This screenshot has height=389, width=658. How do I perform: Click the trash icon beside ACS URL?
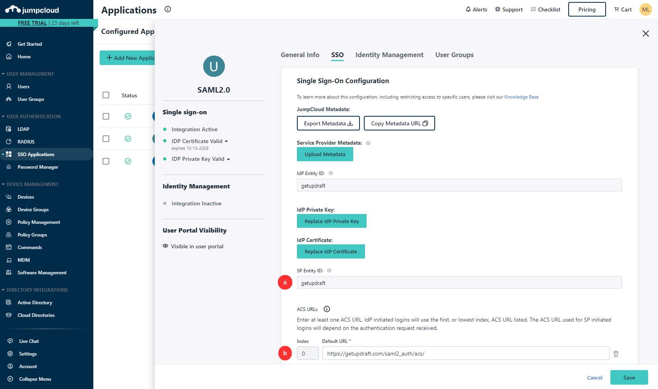coord(616,354)
